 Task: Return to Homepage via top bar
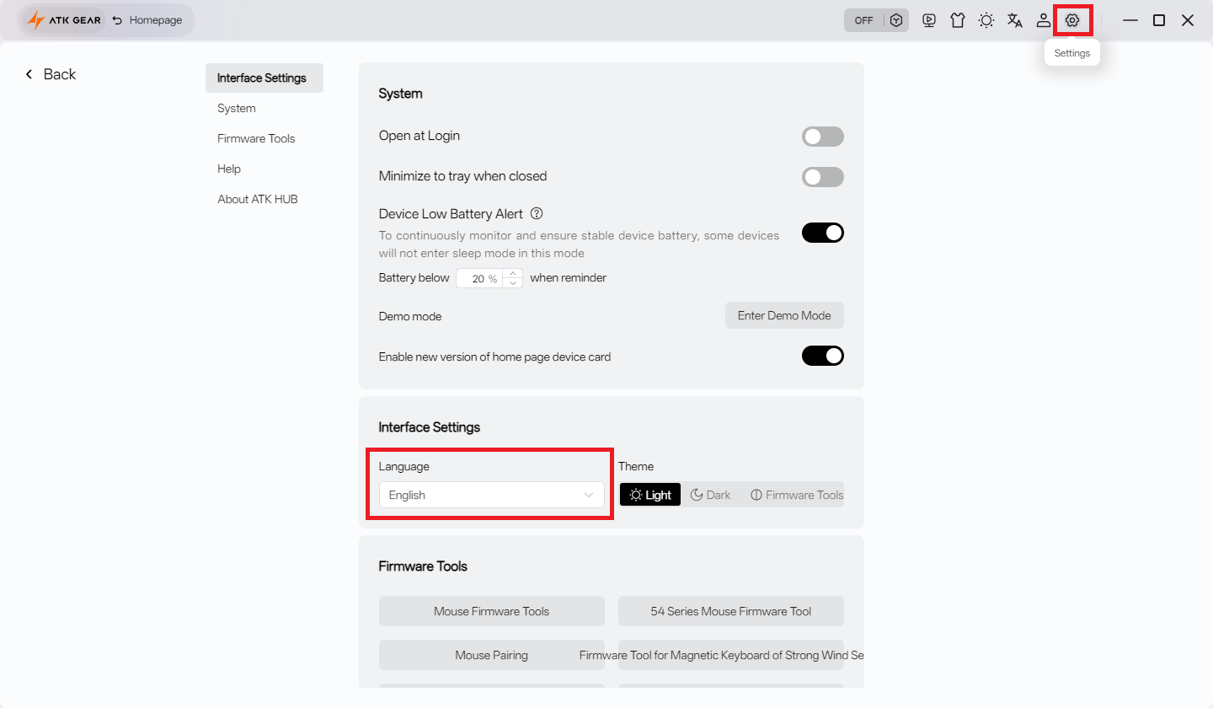click(x=147, y=20)
